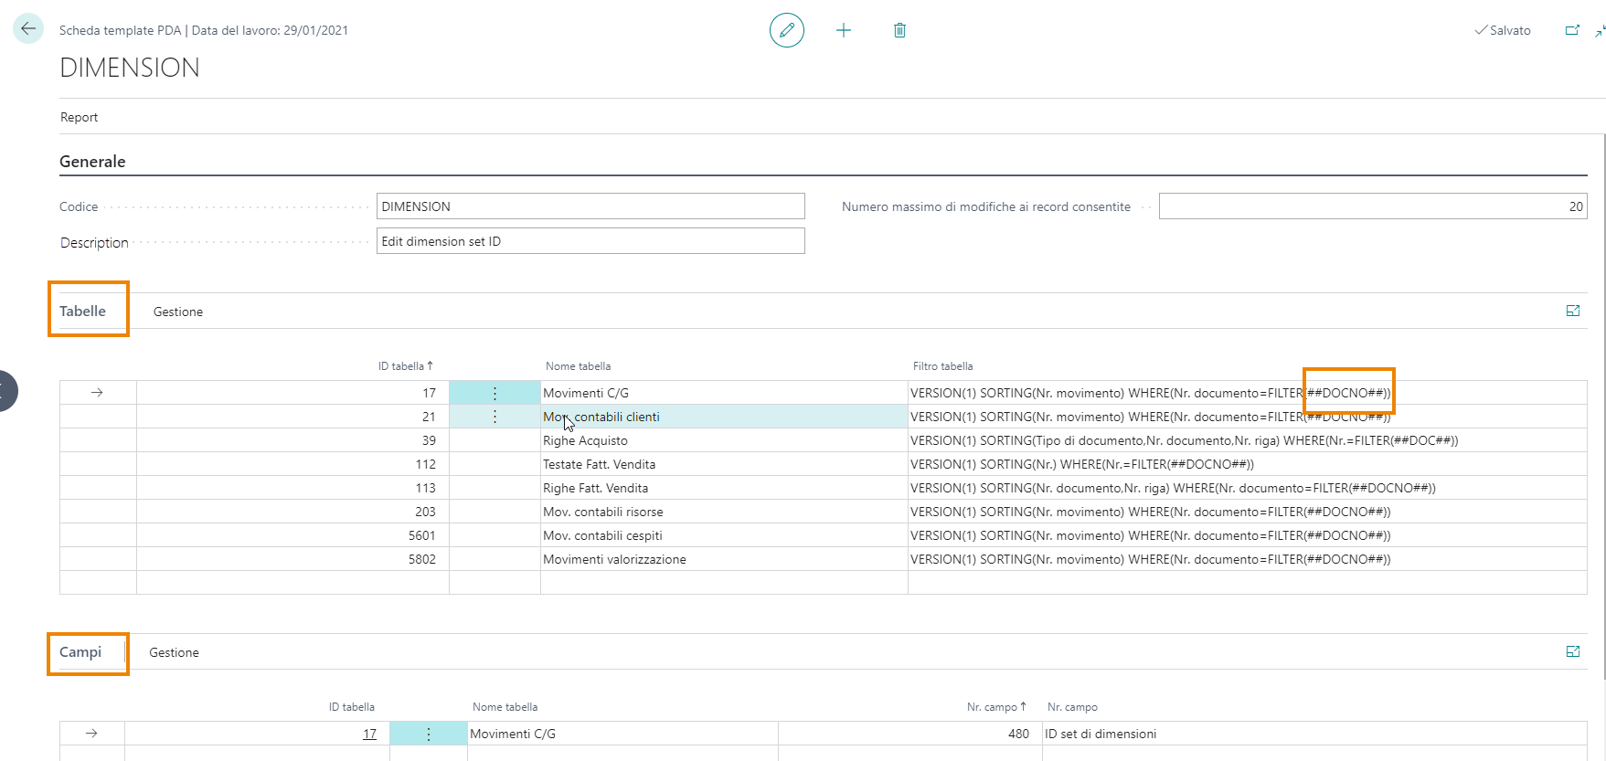Select the Righe Acquisto table row

[x=585, y=440]
